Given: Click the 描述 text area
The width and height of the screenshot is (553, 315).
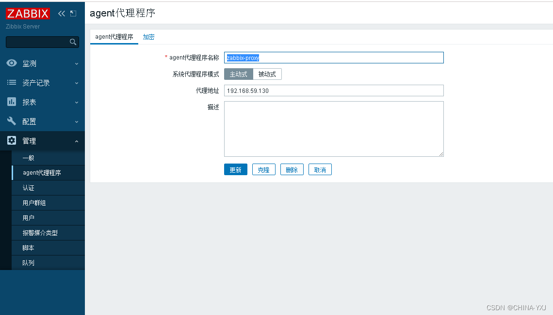Looking at the screenshot, I should click(x=334, y=129).
